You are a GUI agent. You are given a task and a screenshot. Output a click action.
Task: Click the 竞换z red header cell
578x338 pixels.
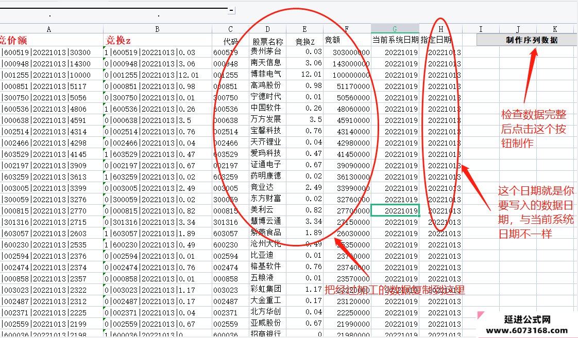click(158, 40)
